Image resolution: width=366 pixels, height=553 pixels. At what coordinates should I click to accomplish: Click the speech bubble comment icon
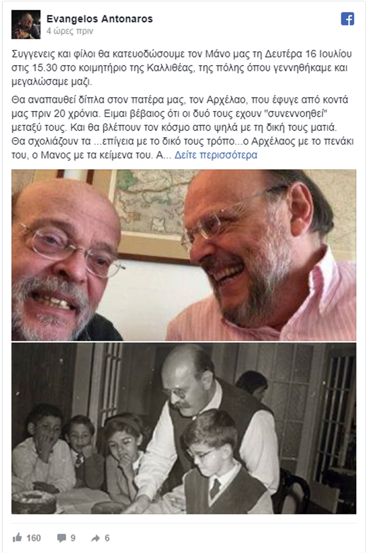click(62, 538)
